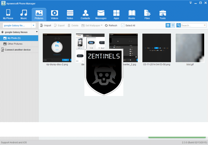Screen dimensions: 208x145
Task: Tick the Select All checkbox
Action: coord(123,26)
